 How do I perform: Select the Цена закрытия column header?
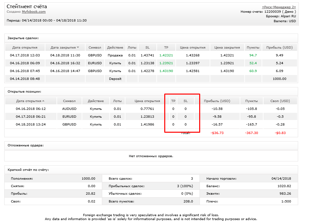pyautogui.click(x=227, y=47)
